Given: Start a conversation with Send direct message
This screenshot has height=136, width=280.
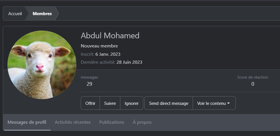Looking at the screenshot, I should (x=169, y=103).
